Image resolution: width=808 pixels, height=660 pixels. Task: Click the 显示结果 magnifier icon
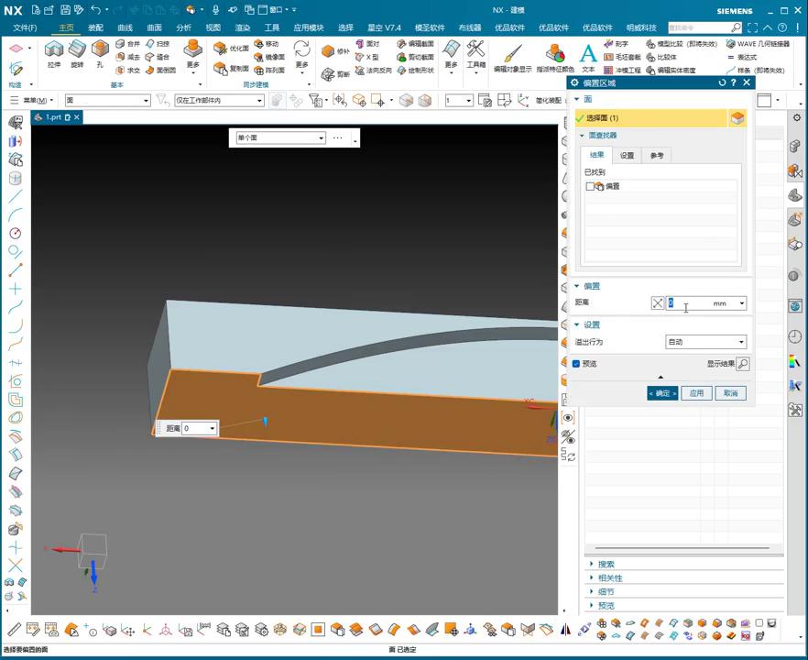(x=742, y=364)
